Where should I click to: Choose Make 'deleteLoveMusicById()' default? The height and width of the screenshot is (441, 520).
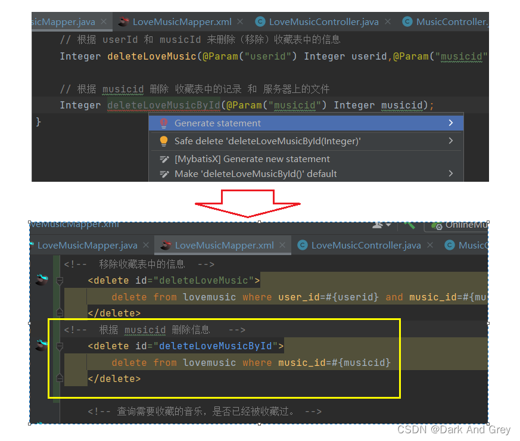coord(306,174)
